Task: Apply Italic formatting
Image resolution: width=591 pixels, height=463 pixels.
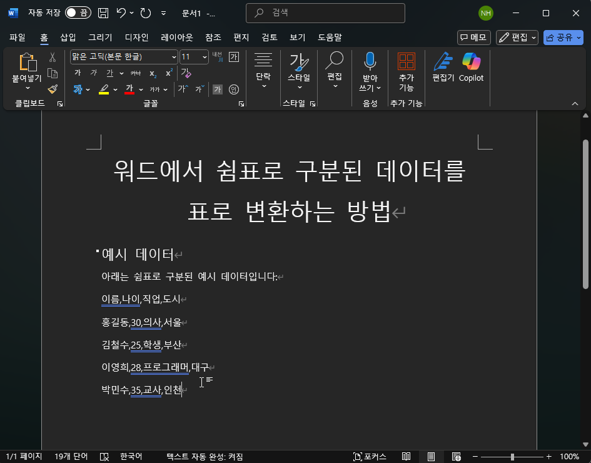Action: (93, 72)
